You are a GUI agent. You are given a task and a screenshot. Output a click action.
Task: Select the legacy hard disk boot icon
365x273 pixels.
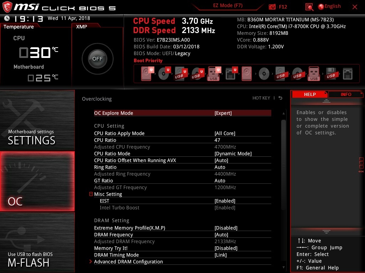point(247,74)
